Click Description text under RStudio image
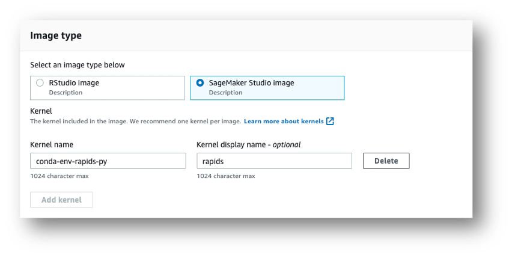 point(66,93)
